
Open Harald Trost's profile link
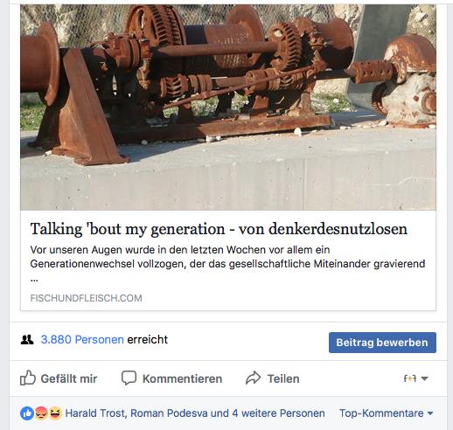[x=95, y=413]
